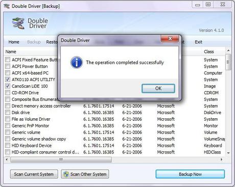Check the Generic PnP Monitor checkbox

click(x=8, y=126)
